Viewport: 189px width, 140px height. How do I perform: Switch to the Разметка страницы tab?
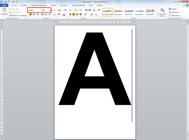coord(39,5)
